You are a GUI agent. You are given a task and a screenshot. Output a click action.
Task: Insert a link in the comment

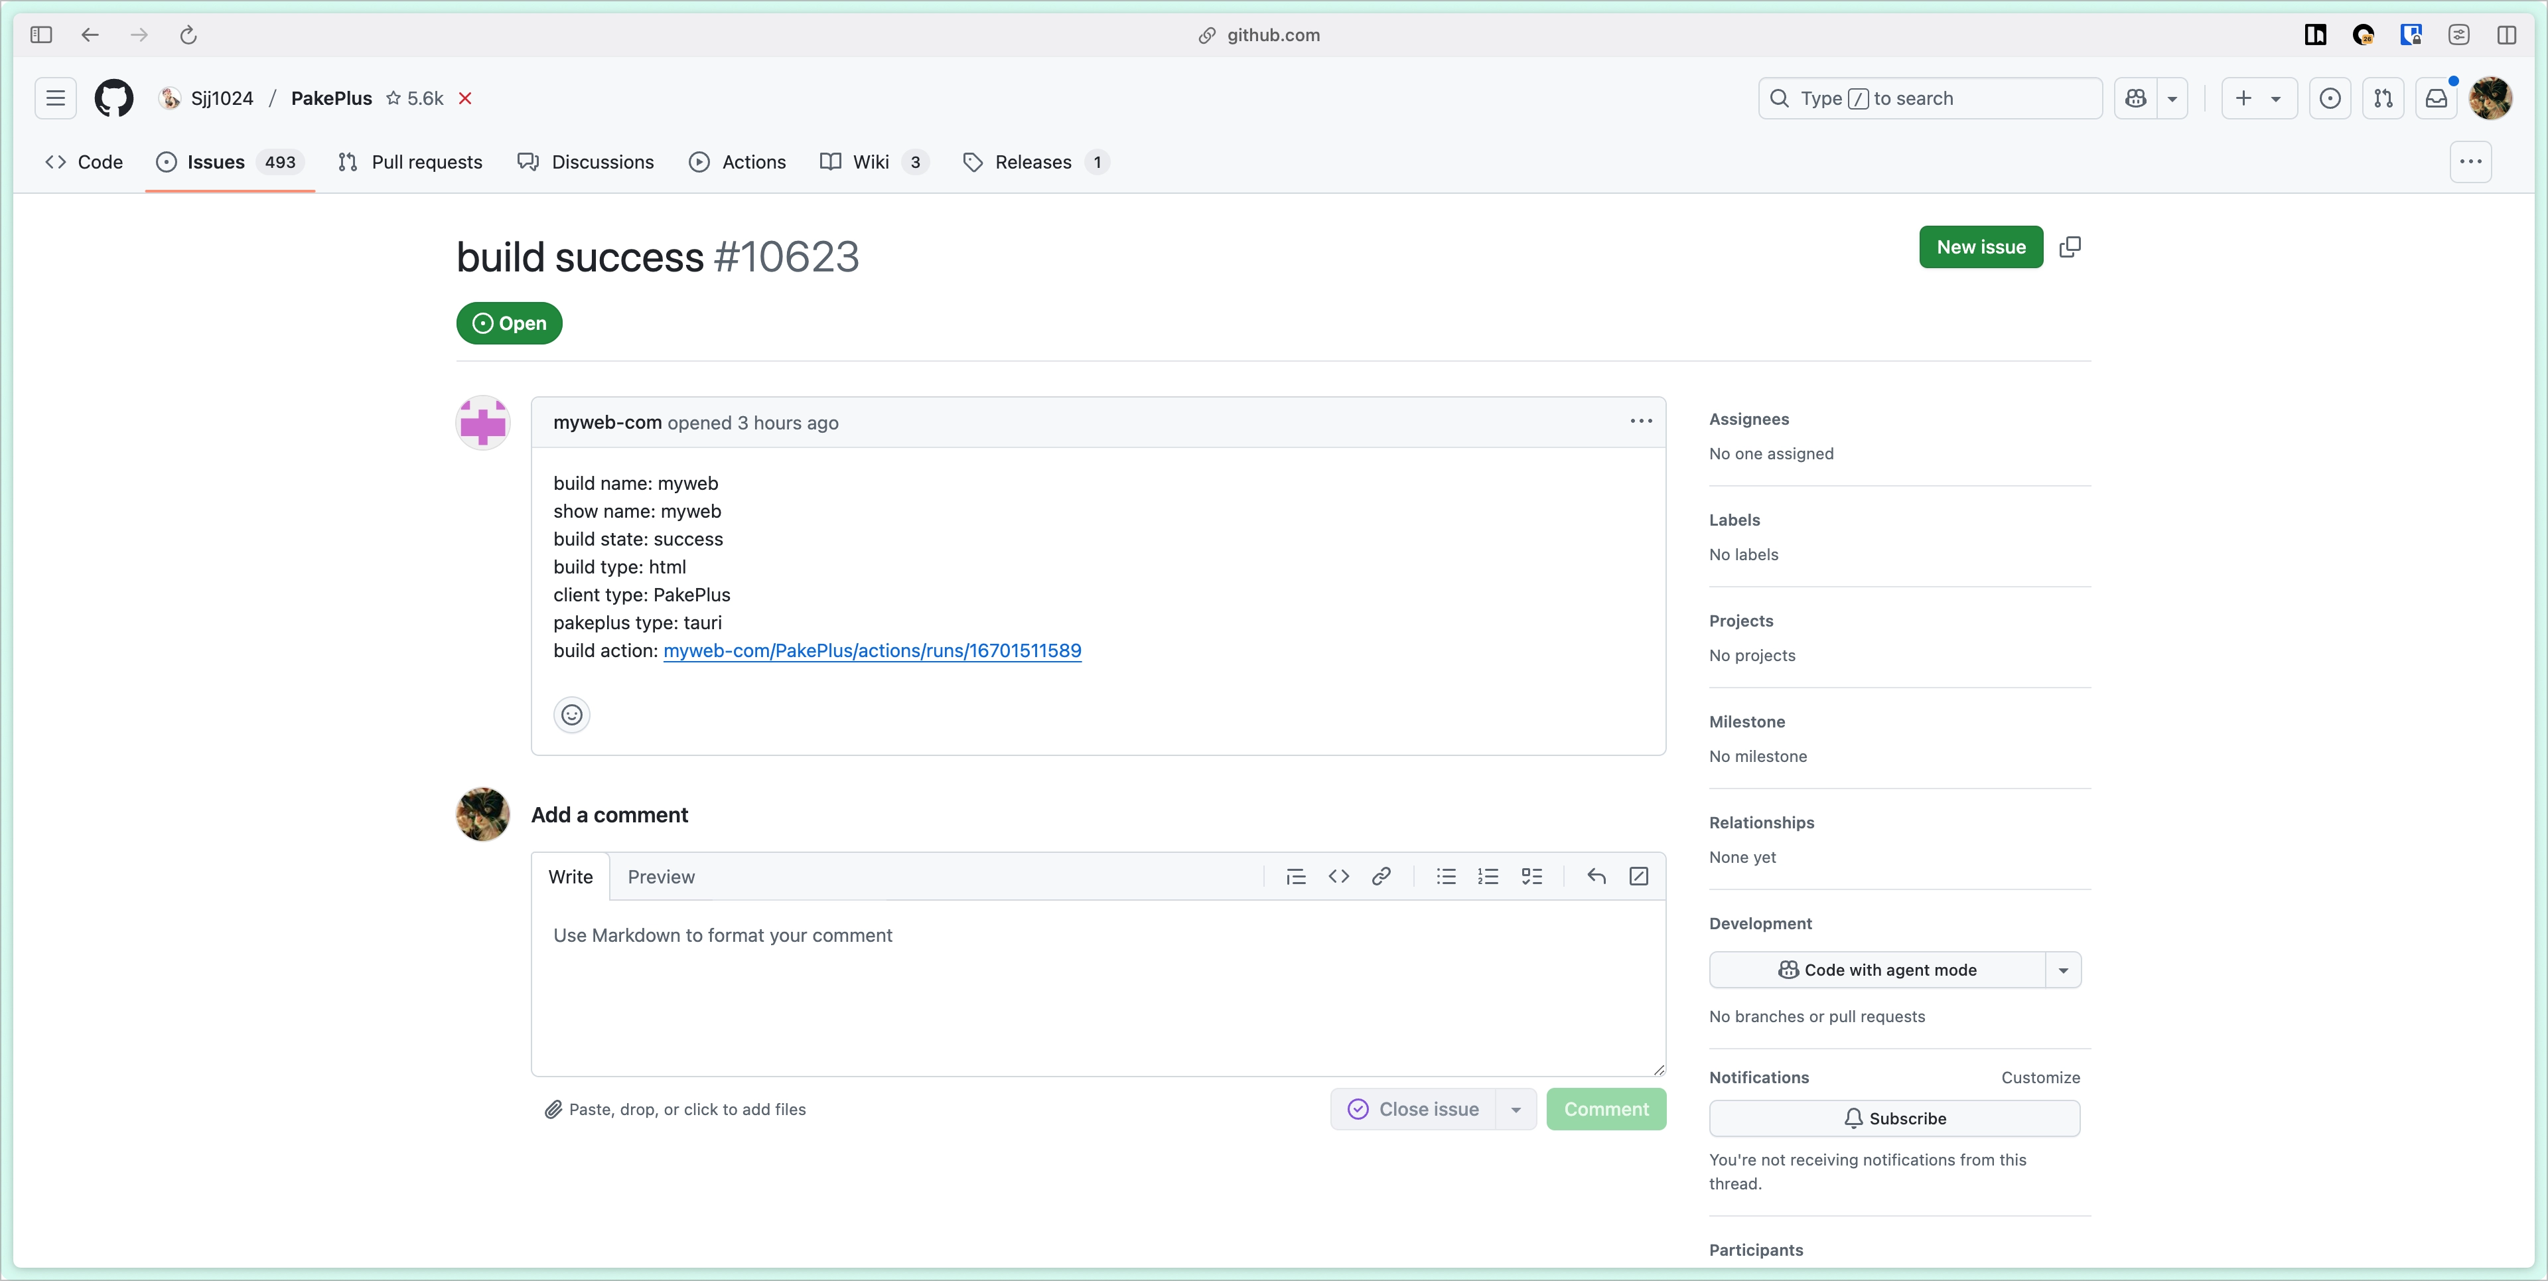pyautogui.click(x=1381, y=876)
